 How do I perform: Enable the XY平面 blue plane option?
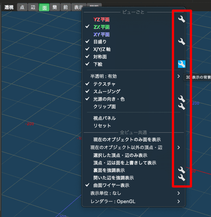[102, 34]
